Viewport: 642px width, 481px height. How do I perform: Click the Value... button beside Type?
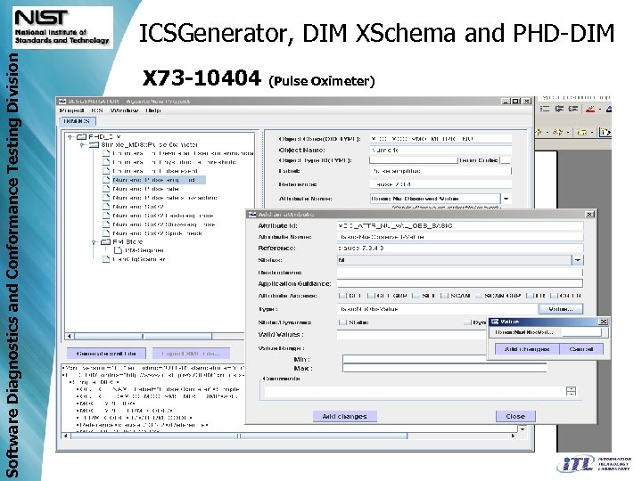560,309
